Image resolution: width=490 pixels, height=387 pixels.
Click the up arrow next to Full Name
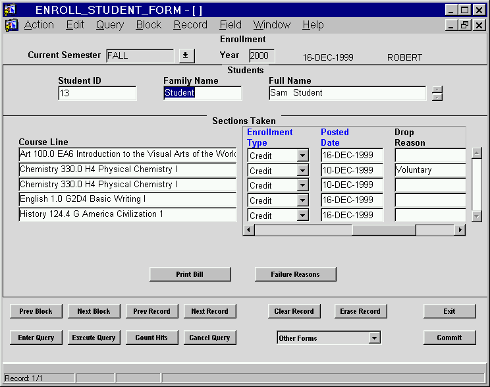point(437,90)
